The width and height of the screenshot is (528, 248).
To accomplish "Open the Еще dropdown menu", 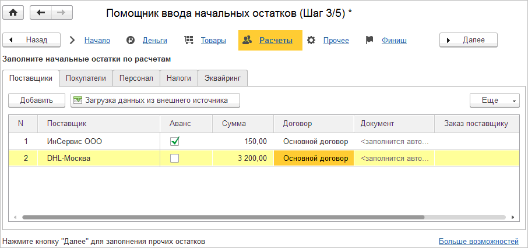I will [494, 100].
